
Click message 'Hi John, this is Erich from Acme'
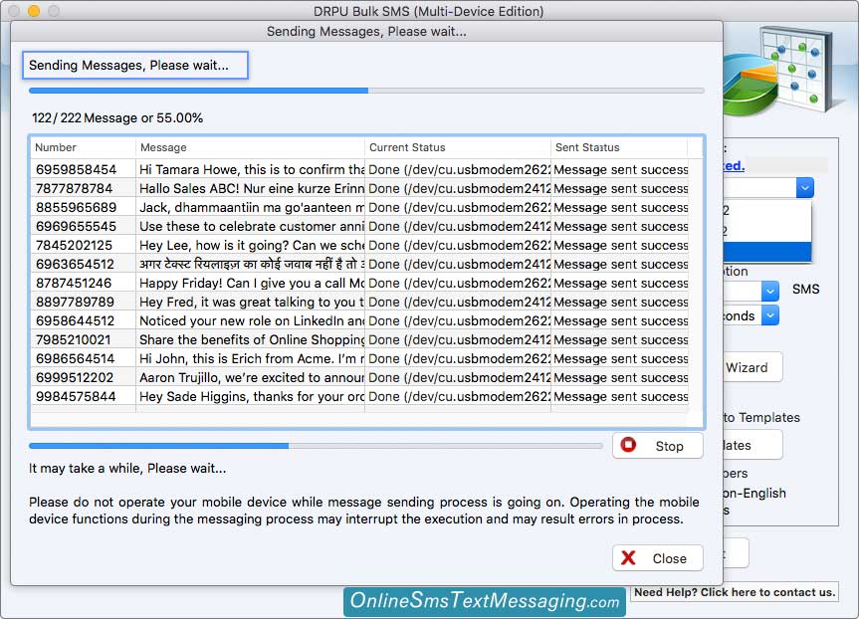(x=252, y=358)
